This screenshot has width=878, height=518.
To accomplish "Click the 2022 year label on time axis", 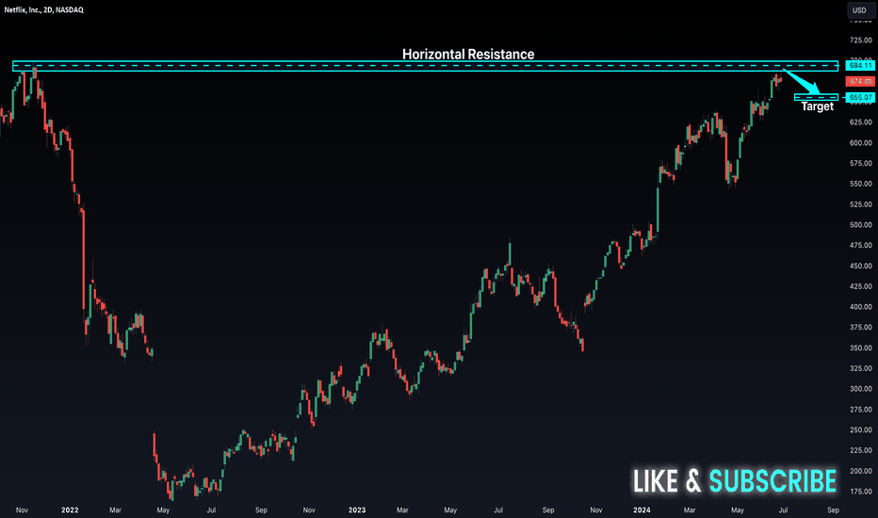I will [70, 510].
